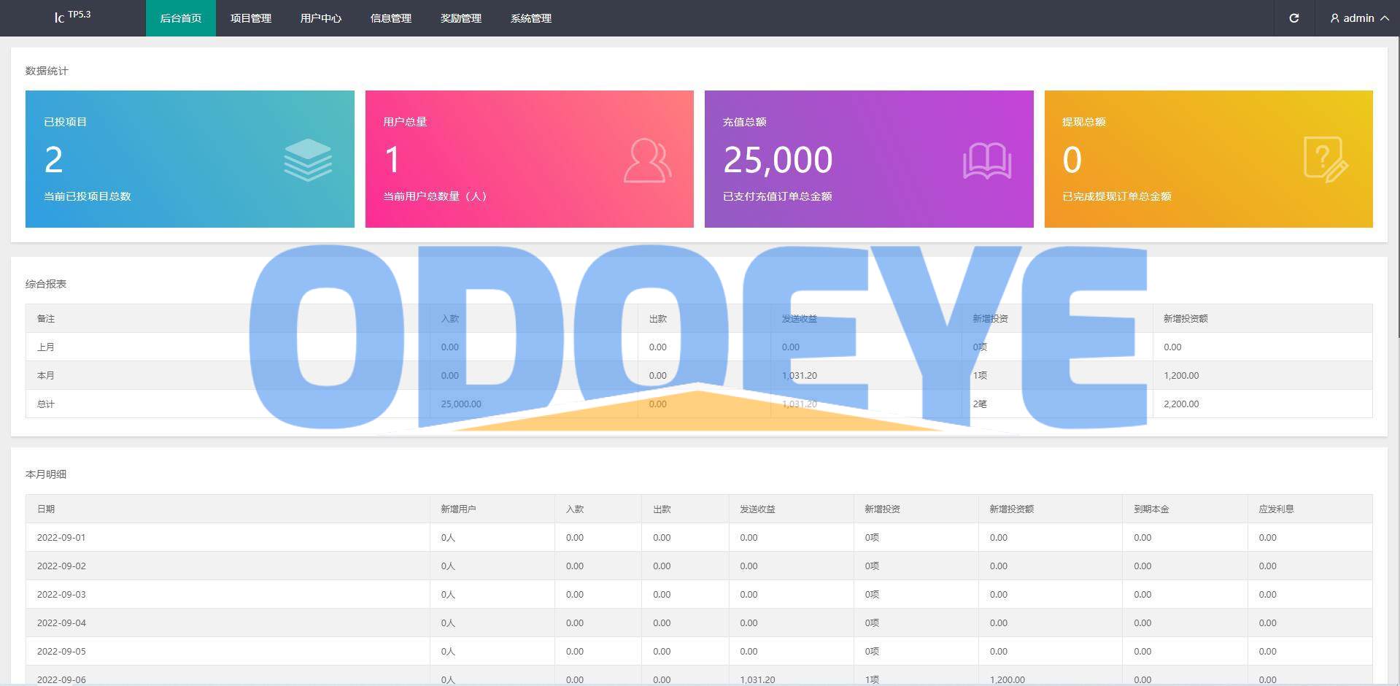Click the 上月 row label
This screenshot has width=1400, height=686.
coord(46,347)
